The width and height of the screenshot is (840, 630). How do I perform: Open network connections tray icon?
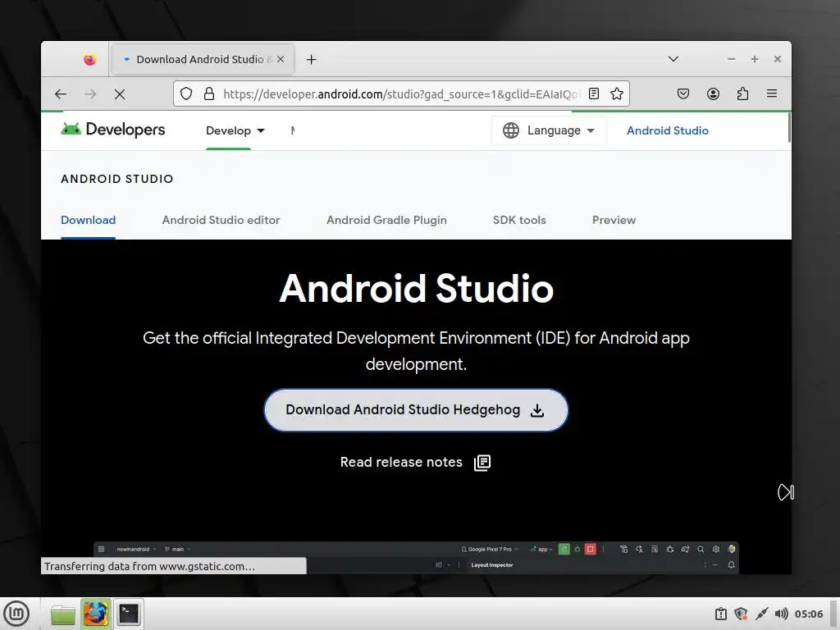point(762,614)
